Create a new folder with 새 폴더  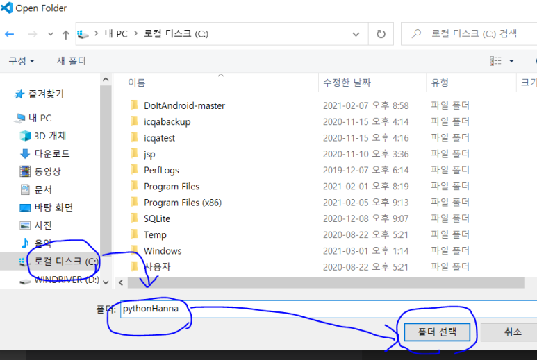point(72,61)
